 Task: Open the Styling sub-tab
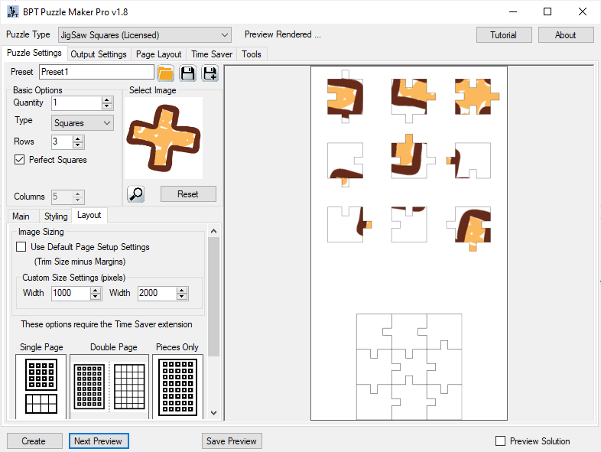click(x=56, y=216)
